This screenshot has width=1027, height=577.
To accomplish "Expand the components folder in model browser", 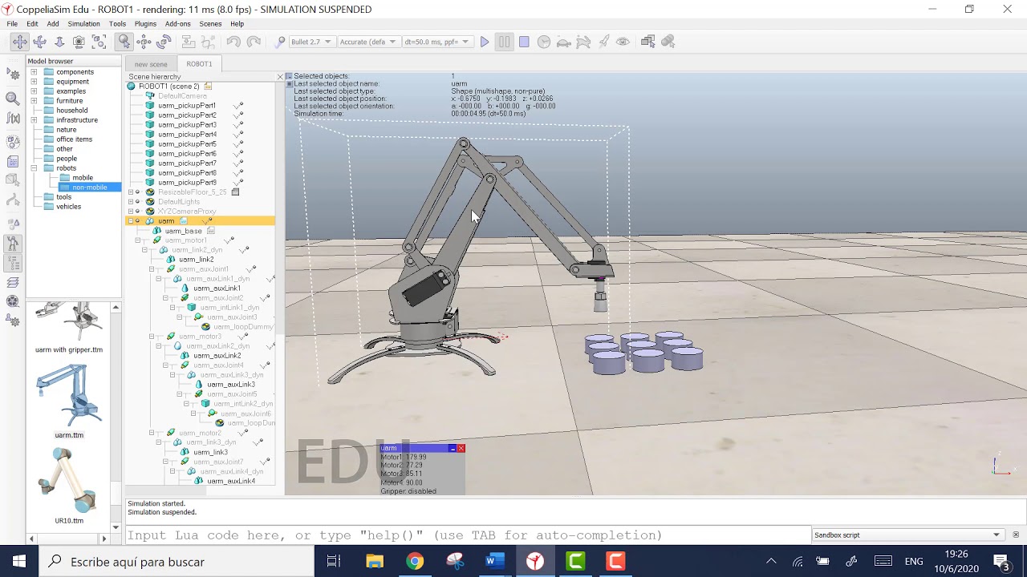I will (34, 72).
